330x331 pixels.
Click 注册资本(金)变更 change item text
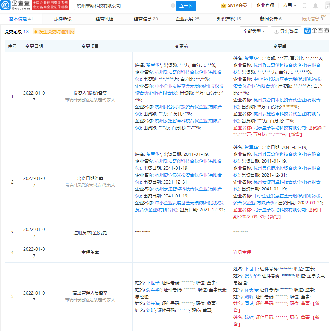90,233
